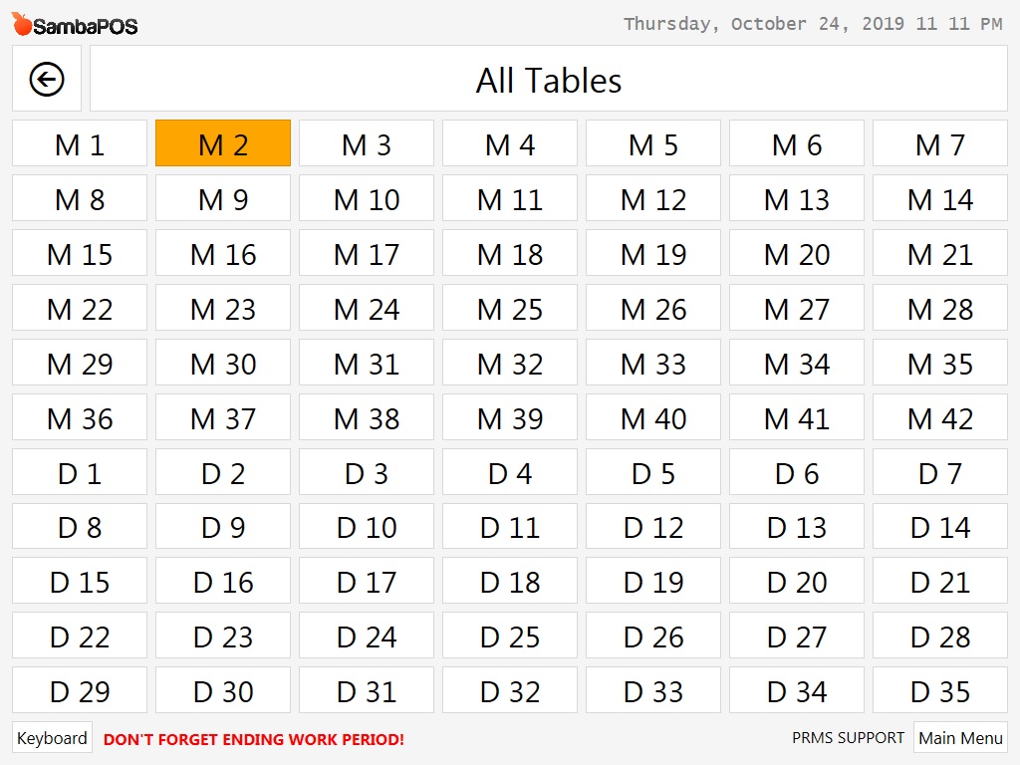This screenshot has width=1020, height=765.
Task: Open the on-screen Keyboard
Action: 51,738
